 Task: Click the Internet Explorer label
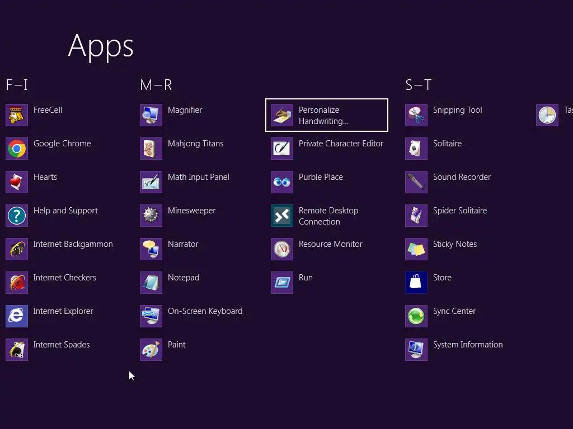point(63,312)
